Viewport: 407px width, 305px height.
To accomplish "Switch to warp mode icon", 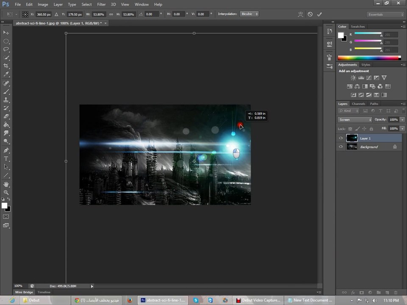I will pyautogui.click(x=300, y=14).
